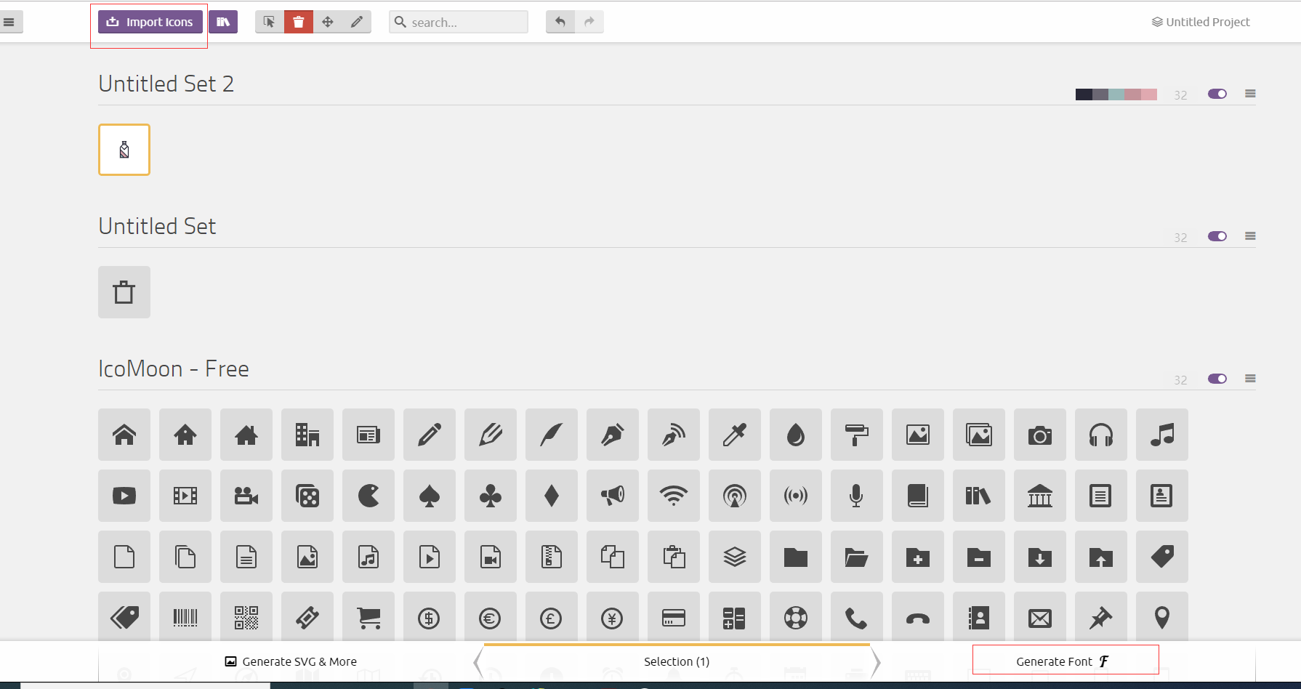Select the bottle icon in Untitled Set 2

[x=124, y=150]
